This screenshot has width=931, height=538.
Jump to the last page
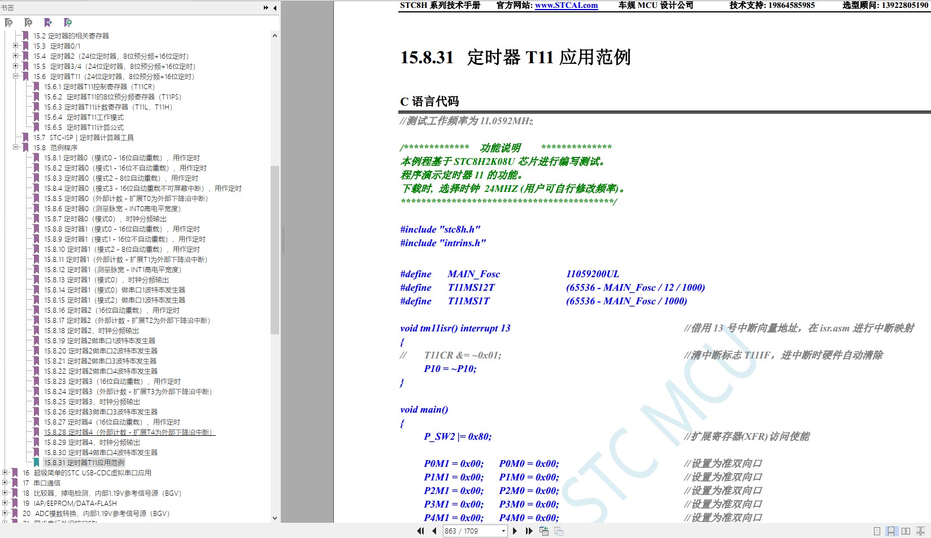[529, 531]
